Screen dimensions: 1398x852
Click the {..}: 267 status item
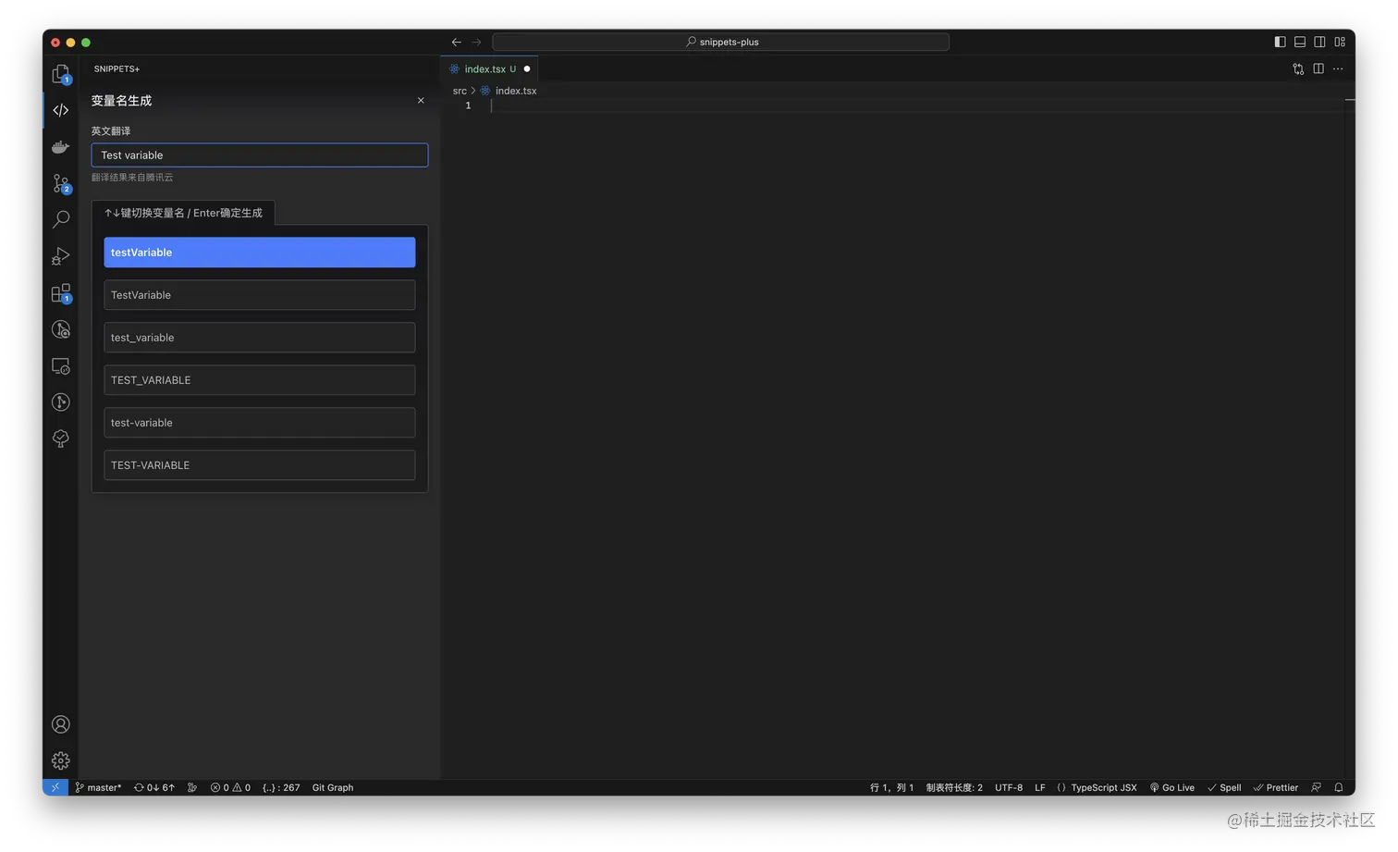click(281, 787)
